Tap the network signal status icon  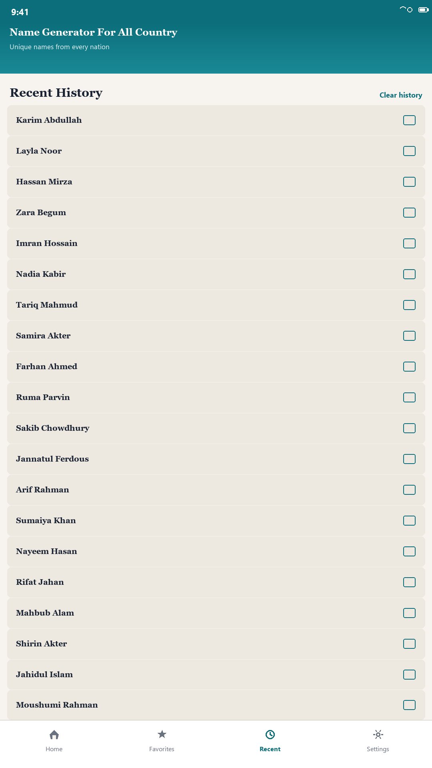406,10
